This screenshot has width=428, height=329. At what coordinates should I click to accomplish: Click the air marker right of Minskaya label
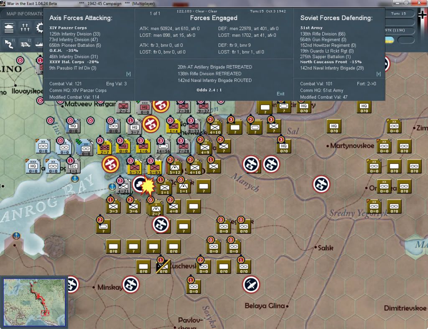131,285
